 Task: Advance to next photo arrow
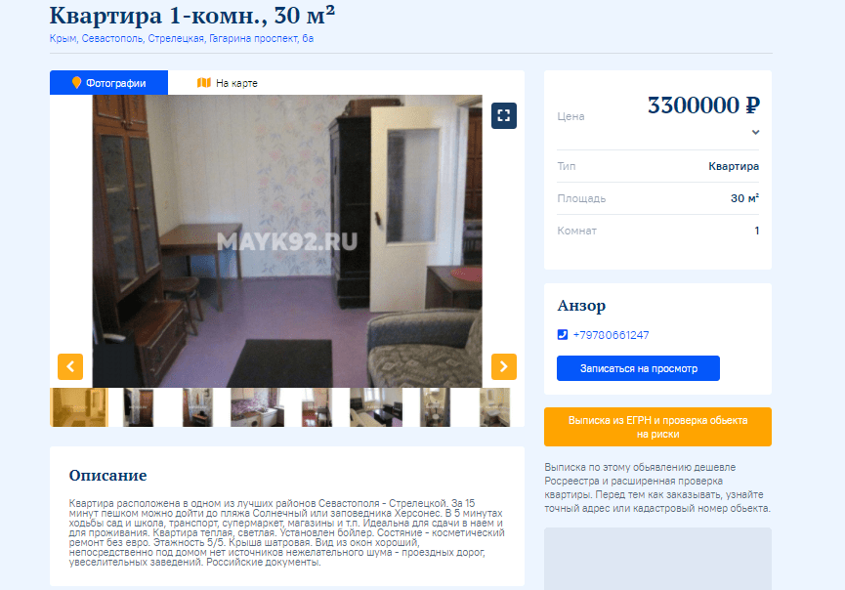pos(504,367)
